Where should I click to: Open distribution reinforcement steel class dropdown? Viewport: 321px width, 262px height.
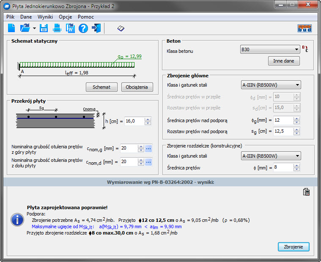tap(270, 156)
